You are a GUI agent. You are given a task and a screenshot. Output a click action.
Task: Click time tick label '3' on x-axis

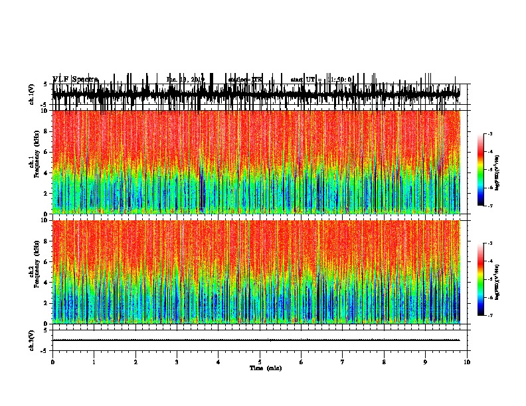click(177, 362)
